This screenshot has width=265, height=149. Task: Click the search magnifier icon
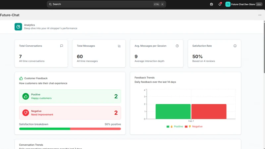pos(50,4)
